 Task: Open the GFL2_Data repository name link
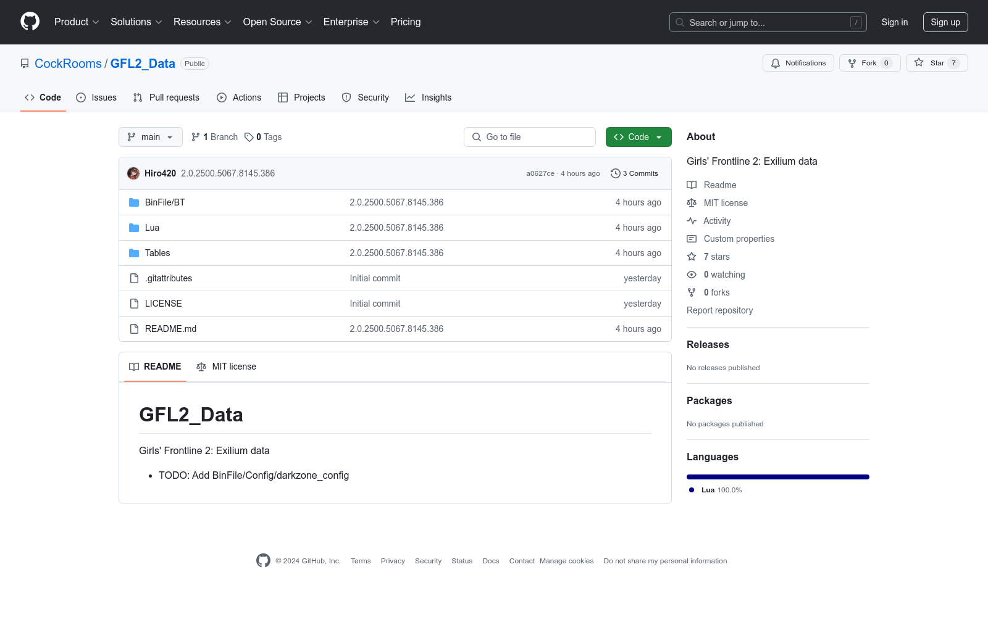click(143, 64)
